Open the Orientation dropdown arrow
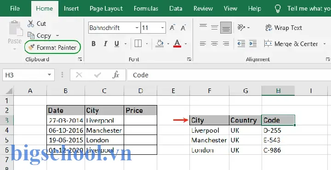 pos(248,28)
